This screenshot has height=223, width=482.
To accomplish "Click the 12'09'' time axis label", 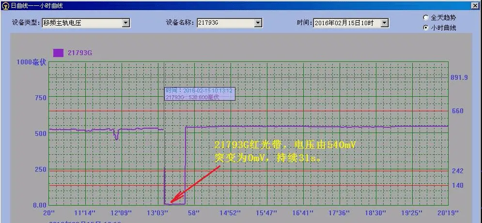I will [x=121, y=212].
